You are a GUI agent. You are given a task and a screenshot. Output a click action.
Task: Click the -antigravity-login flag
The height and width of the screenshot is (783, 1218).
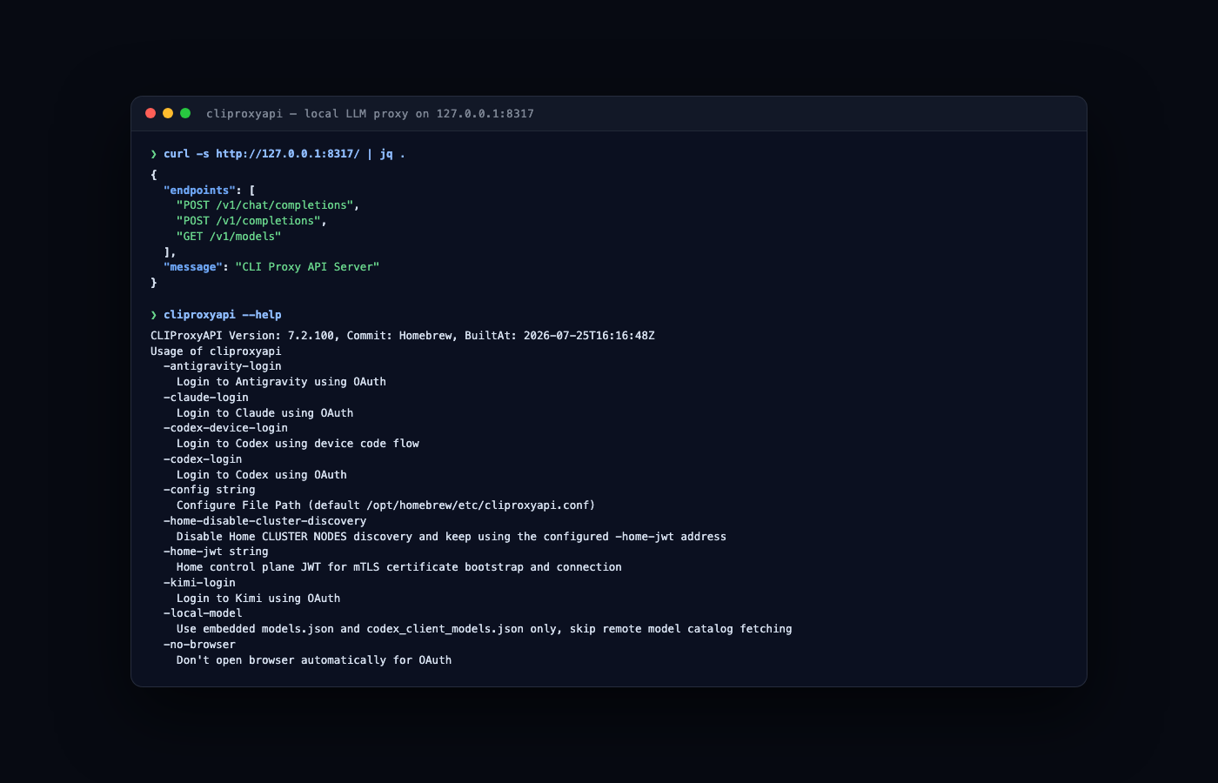[223, 366]
